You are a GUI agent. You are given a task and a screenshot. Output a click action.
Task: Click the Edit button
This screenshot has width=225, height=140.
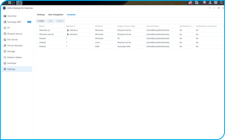pos(50,21)
